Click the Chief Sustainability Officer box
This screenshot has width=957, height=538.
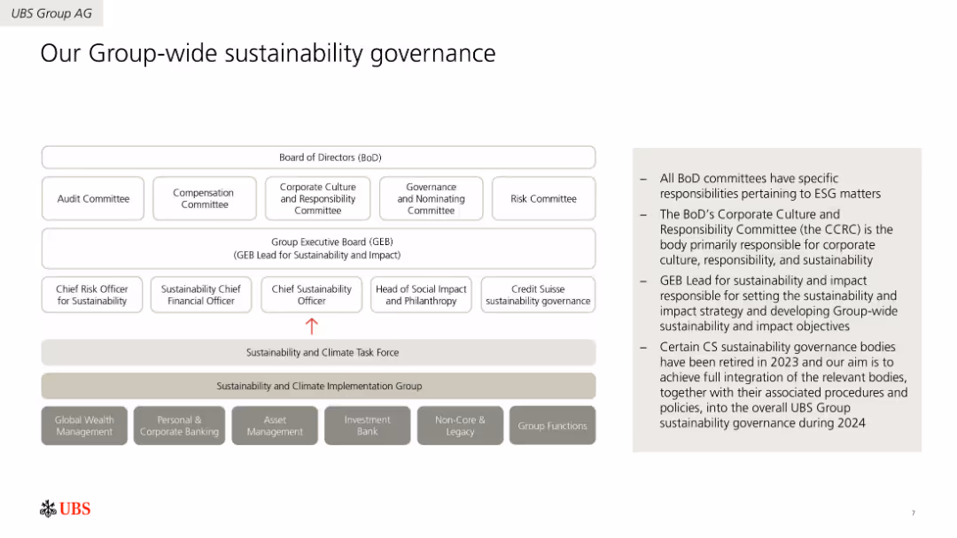coord(311,295)
